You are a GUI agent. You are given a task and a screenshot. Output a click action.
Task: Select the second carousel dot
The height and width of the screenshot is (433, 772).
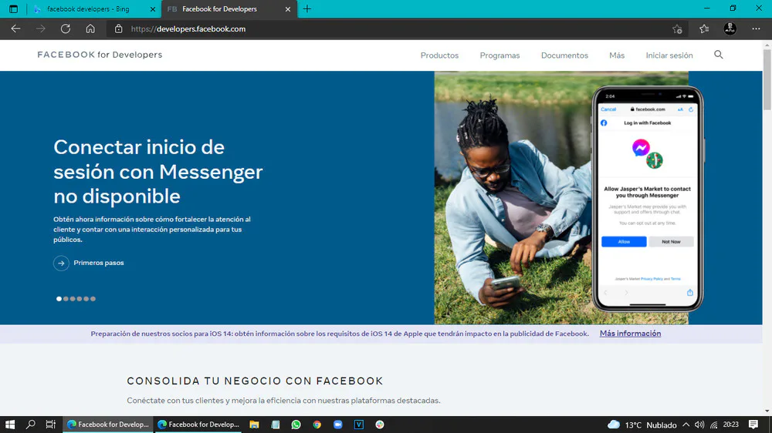click(x=66, y=299)
